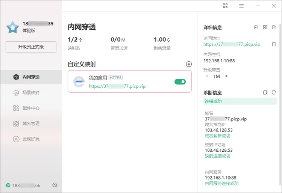Delete mapping with the trash icon

256,27
